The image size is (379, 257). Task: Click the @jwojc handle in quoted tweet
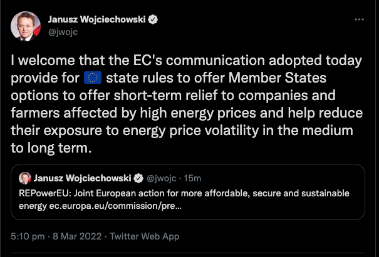click(162, 178)
